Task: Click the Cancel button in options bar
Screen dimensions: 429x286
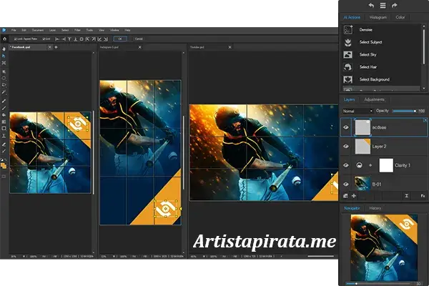Action: pyautogui.click(x=139, y=39)
